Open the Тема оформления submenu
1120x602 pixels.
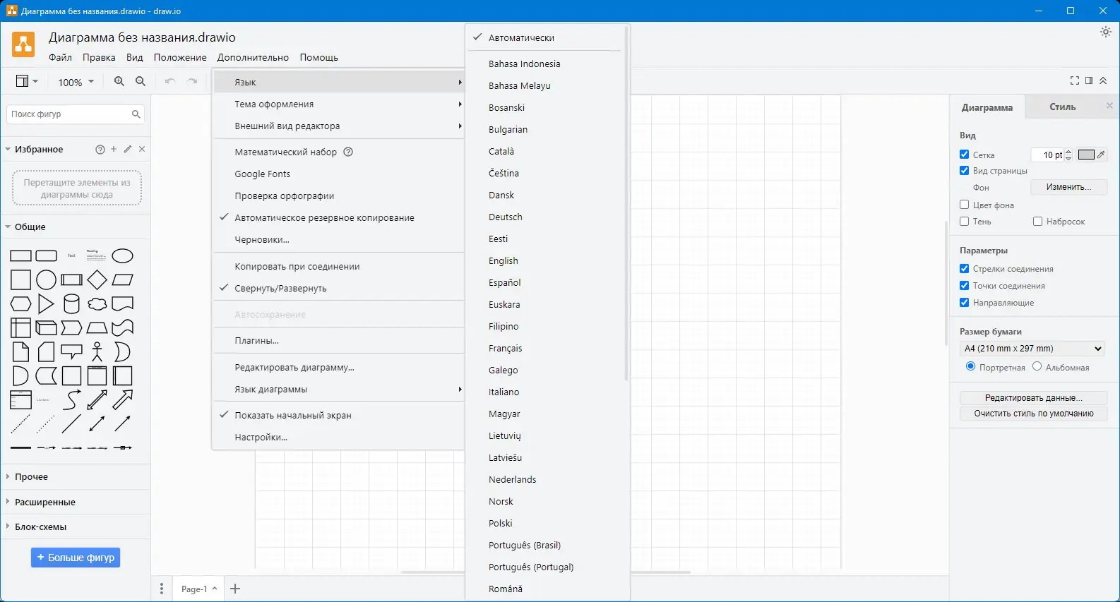coord(339,104)
